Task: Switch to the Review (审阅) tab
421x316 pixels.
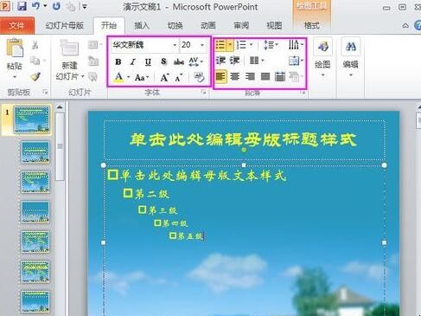Action: click(x=241, y=26)
